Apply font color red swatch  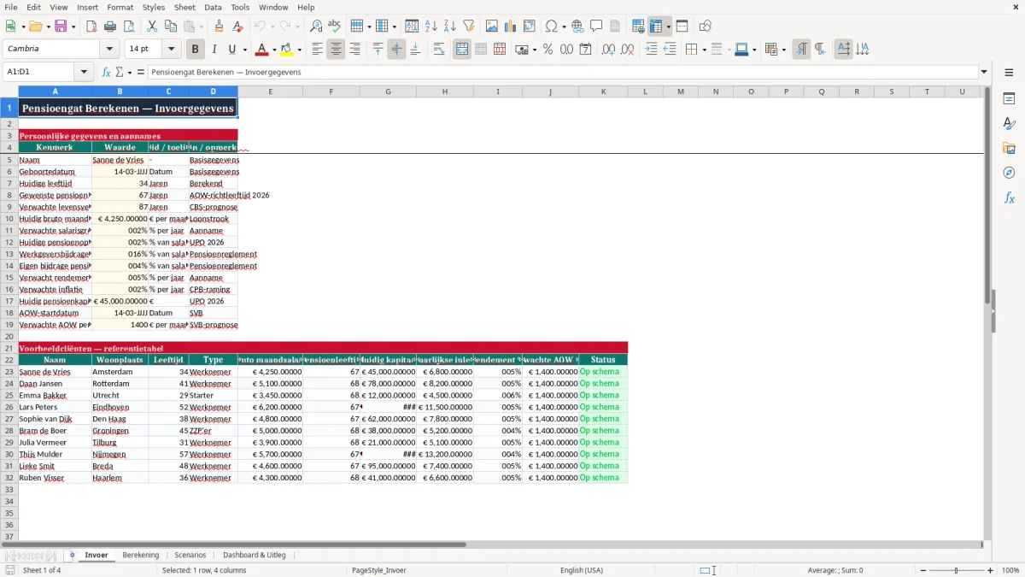261,50
